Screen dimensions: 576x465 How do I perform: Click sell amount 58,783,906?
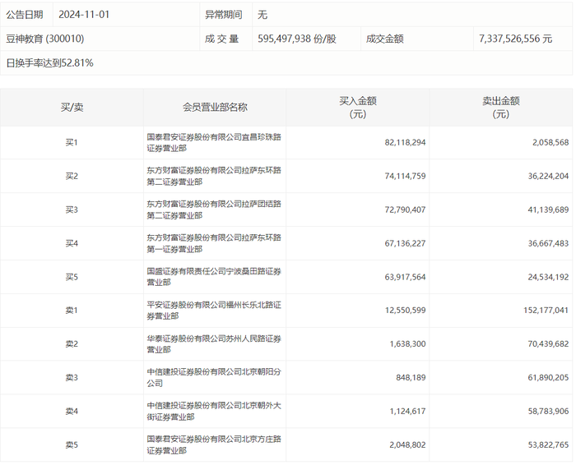point(548,412)
